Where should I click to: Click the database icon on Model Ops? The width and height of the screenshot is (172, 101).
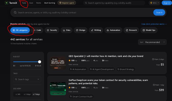tap(144, 30)
